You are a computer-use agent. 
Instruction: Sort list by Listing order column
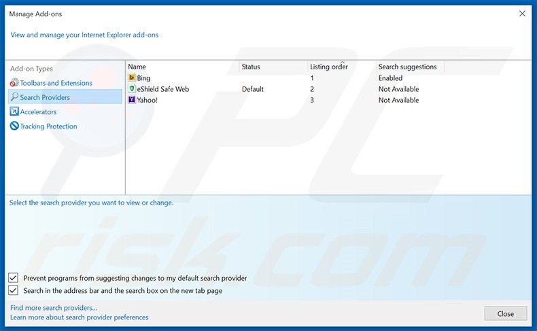pyautogui.click(x=342, y=67)
